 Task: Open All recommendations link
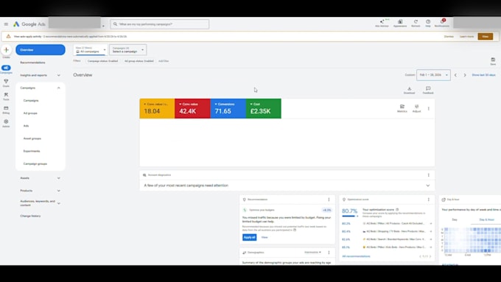(357, 256)
